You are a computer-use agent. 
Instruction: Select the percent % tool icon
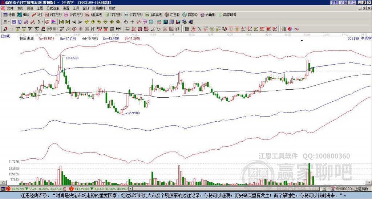(x=199, y=29)
